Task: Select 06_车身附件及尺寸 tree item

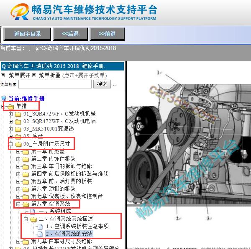Action: (x=46, y=143)
